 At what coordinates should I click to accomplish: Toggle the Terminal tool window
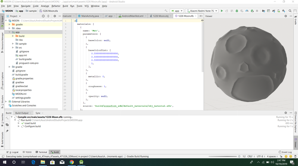click(x=41, y=152)
